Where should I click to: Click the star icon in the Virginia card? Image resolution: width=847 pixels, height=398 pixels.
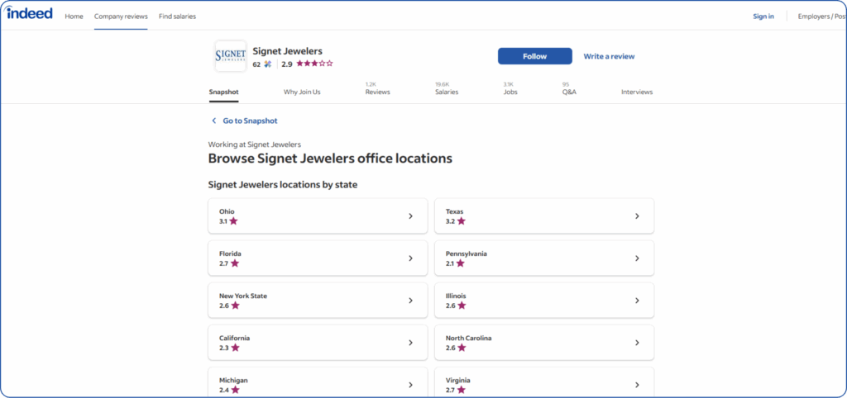coord(461,390)
